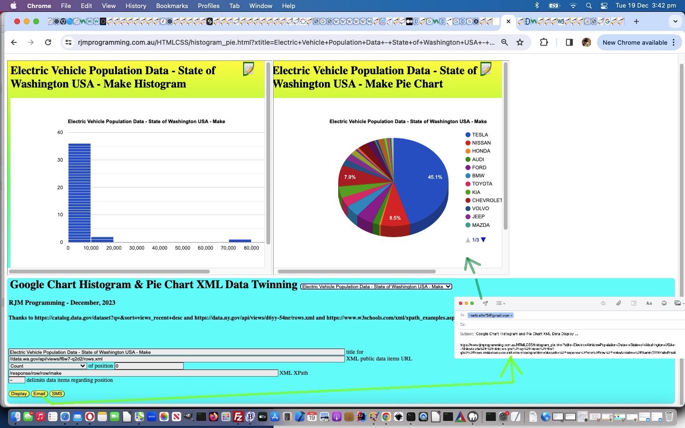Open Messages from the Dock
The height and width of the screenshot is (428, 685).
[28, 417]
